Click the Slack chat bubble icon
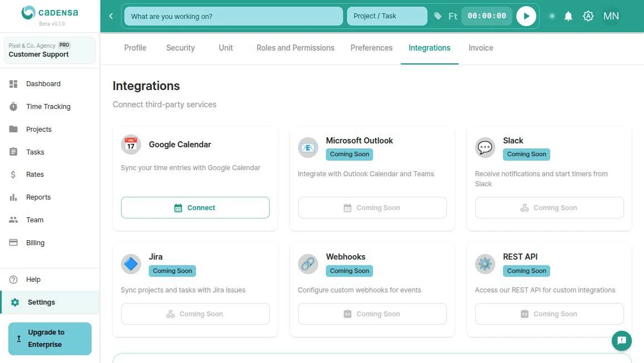Viewport: 644px width, 363px height. coord(485,147)
